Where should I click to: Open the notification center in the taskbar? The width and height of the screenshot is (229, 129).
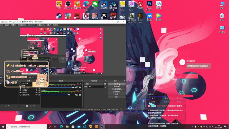tap(225, 126)
